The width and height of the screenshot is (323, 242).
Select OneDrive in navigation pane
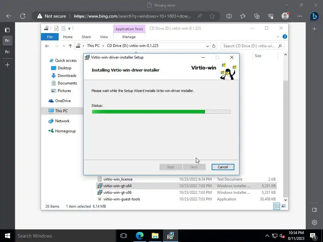click(x=60, y=101)
